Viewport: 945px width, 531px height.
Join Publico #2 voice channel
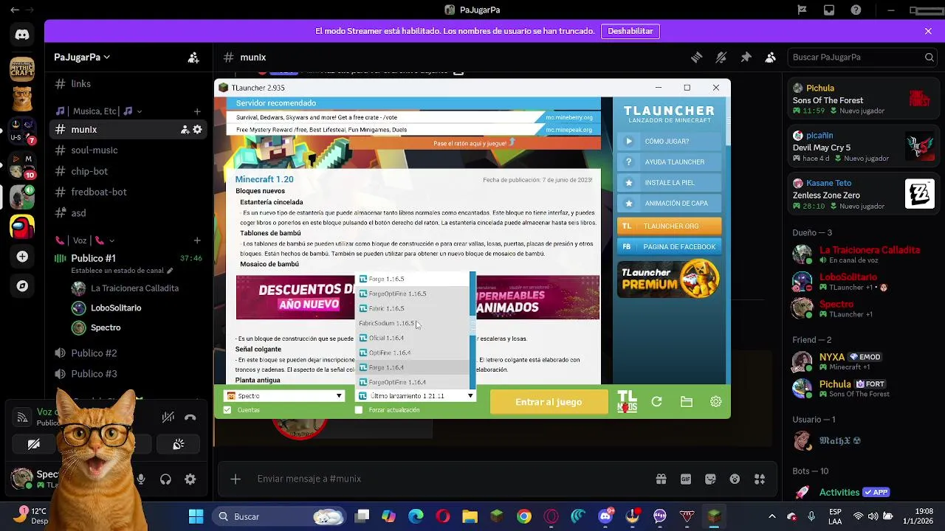pos(94,353)
